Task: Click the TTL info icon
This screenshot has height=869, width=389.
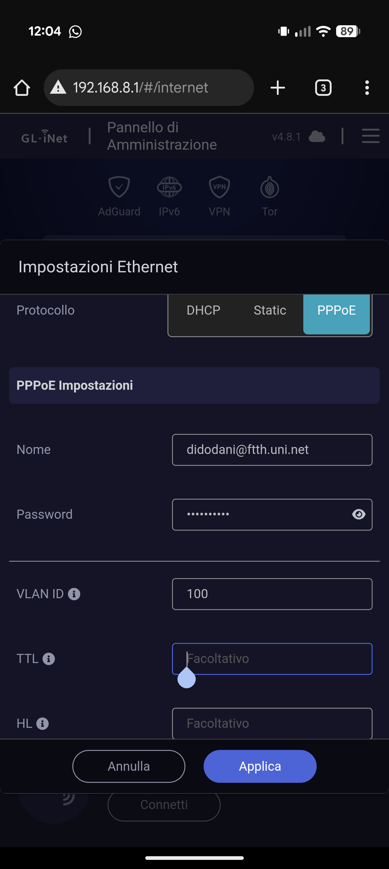Action: [x=49, y=659]
